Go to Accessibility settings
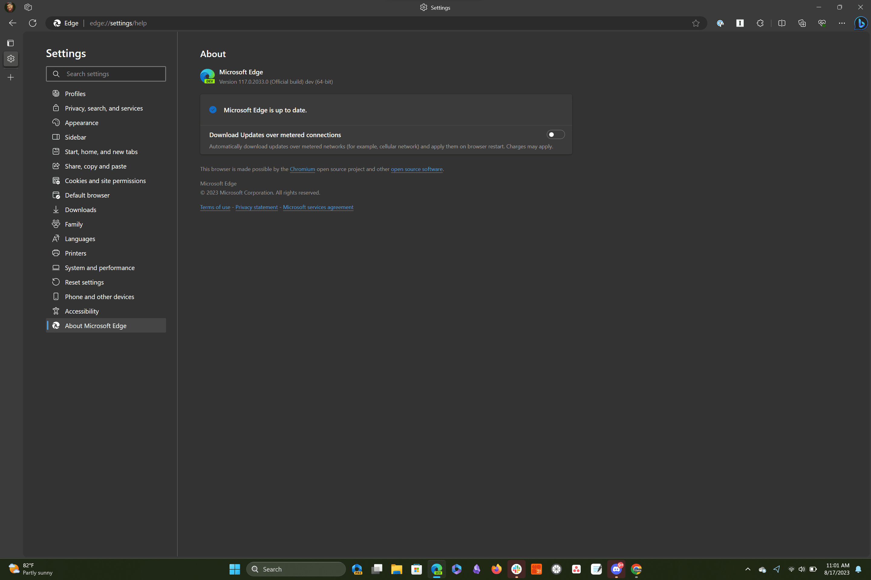This screenshot has height=580, width=871. (x=106, y=311)
